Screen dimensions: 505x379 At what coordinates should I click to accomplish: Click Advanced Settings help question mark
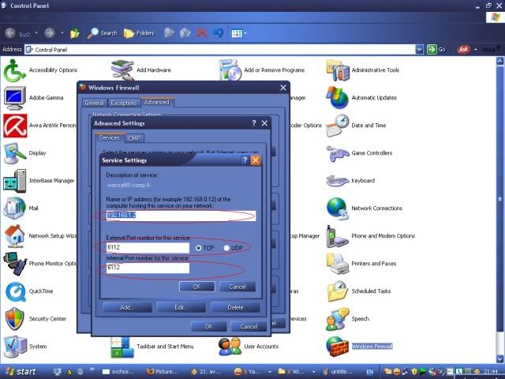coord(254,123)
